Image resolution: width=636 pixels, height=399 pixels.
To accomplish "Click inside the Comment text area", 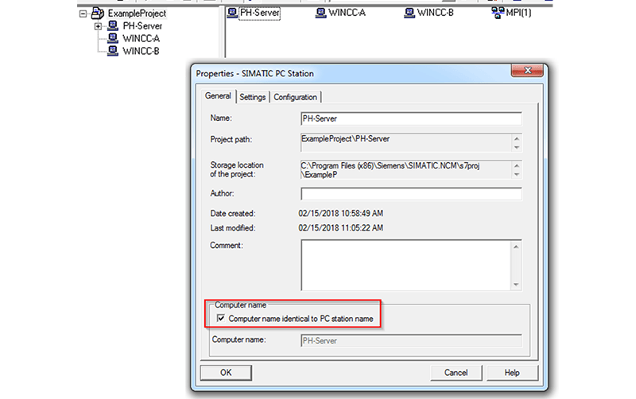I will pyautogui.click(x=405, y=265).
